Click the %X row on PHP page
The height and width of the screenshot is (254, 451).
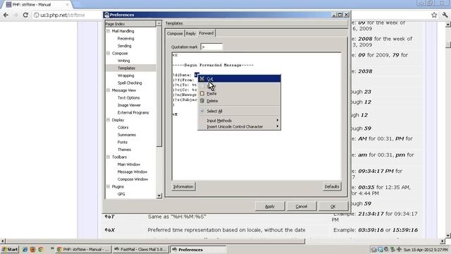pyautogui.click(x=261, y=230)
